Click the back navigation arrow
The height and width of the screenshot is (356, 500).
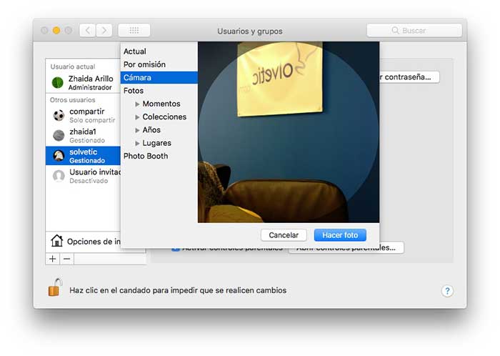[x=88, y=31]
